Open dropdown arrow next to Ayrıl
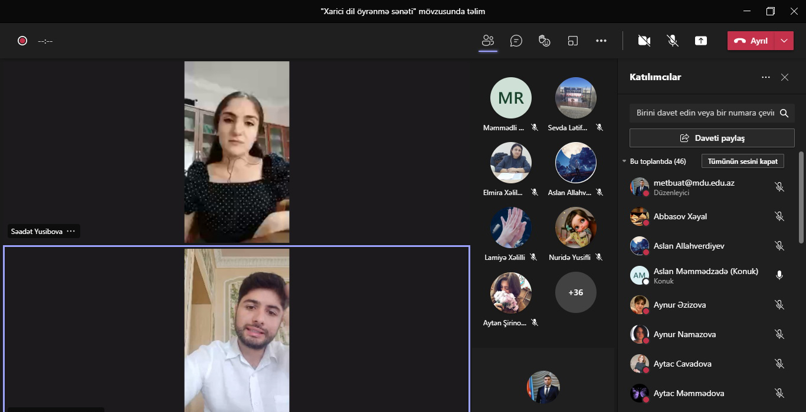Screen dimensions: 806x412 click(784, 41)
